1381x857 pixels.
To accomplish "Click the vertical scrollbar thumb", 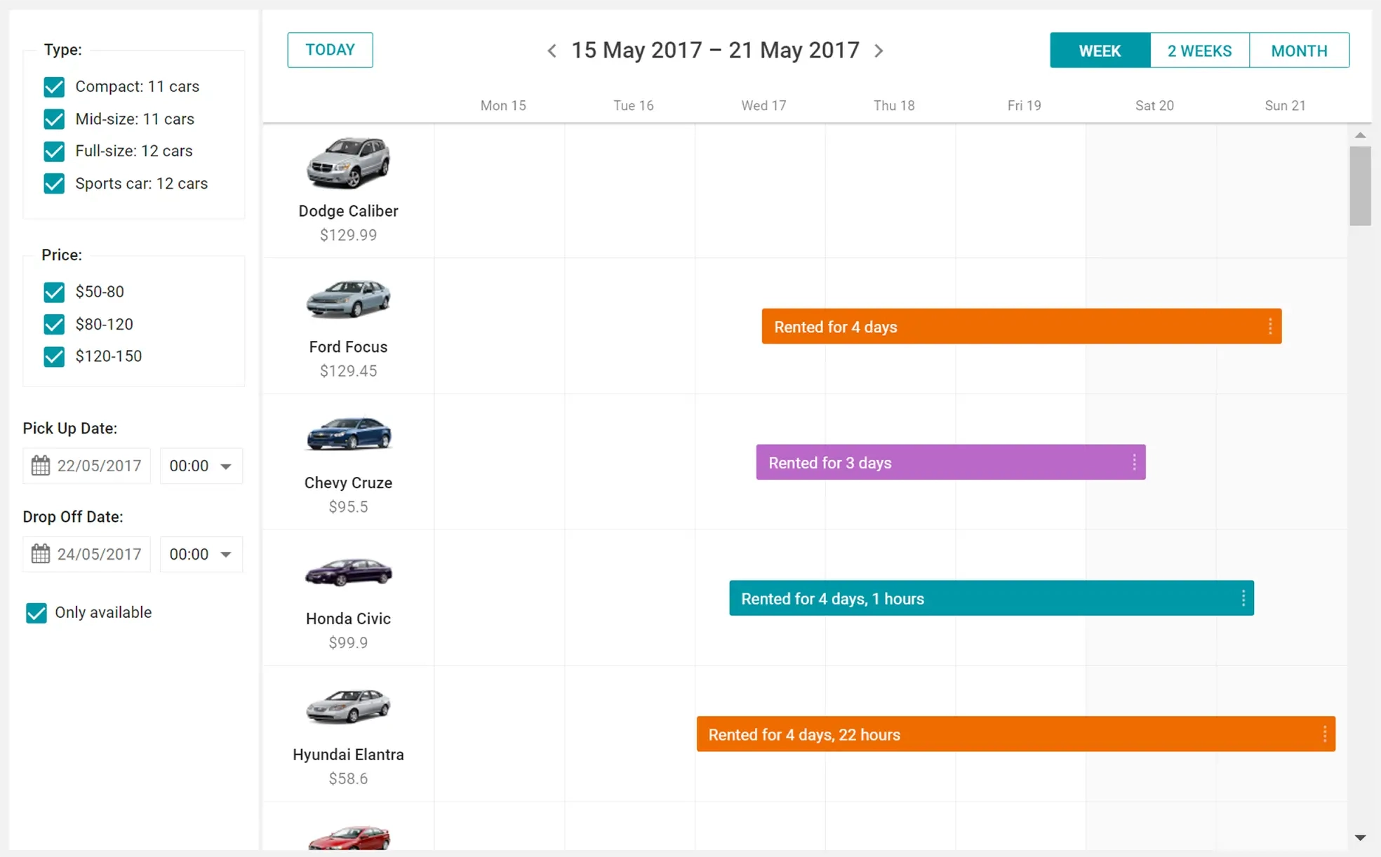I will (1360, 186).
